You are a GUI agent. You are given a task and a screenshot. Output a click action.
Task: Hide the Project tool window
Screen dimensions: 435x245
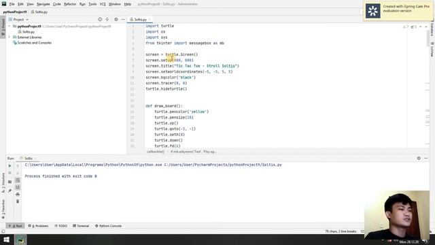click(x=123, y=20)
